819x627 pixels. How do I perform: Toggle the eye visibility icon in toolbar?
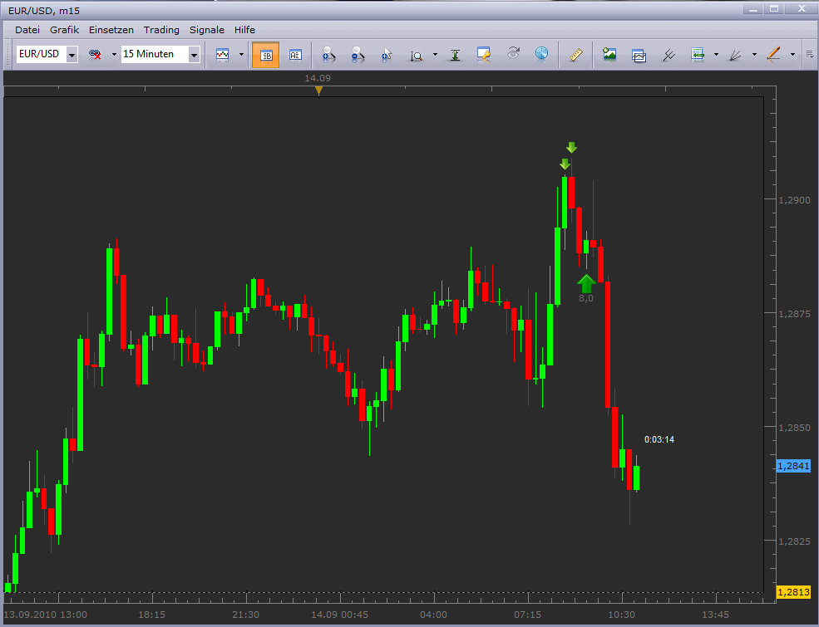pos(514,53)
